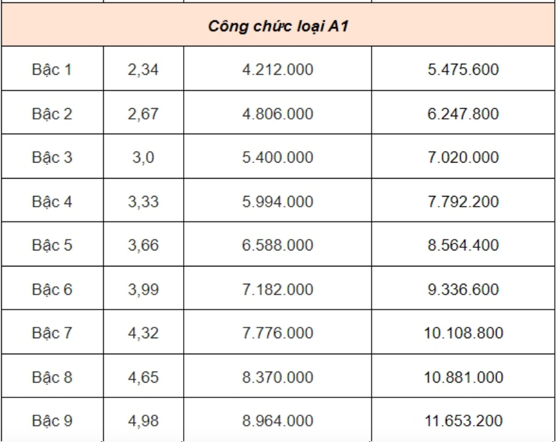The width and height of the screenshot is (556, 442).
Task: Click the value 10.108.800
Action: pos(463,333)
